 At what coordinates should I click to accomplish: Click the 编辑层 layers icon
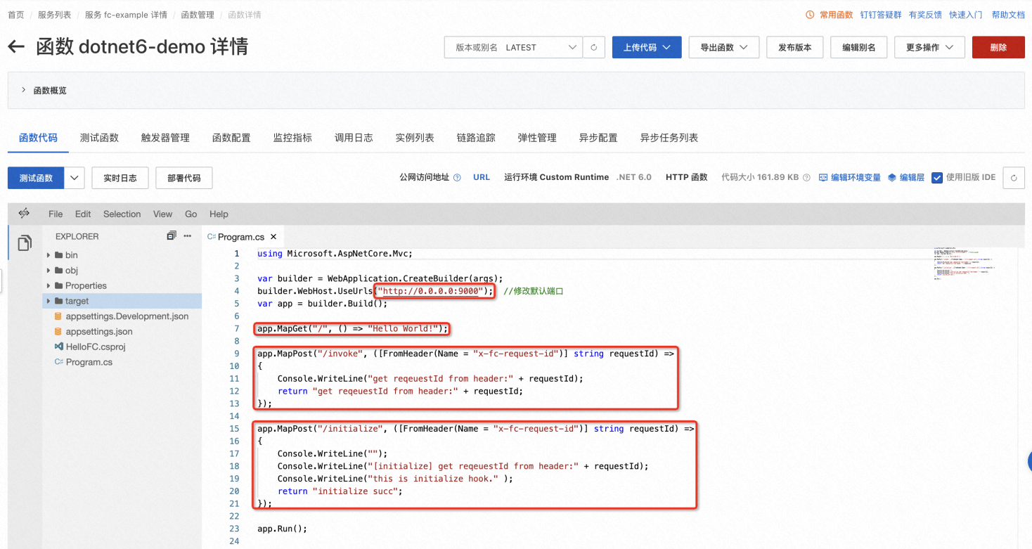pyautogui.click(x=892, y=178)
